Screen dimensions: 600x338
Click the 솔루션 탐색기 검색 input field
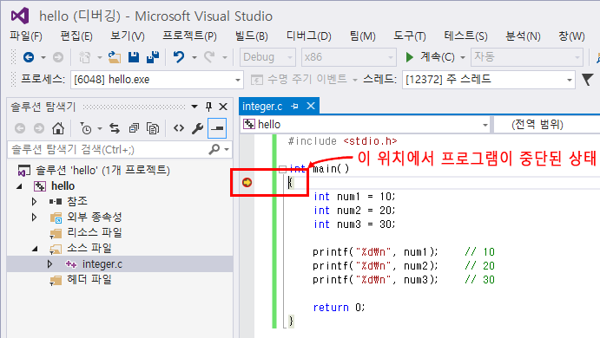109,149
